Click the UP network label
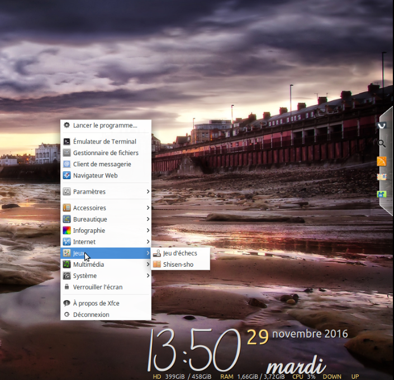 click(x=355, y=377)
